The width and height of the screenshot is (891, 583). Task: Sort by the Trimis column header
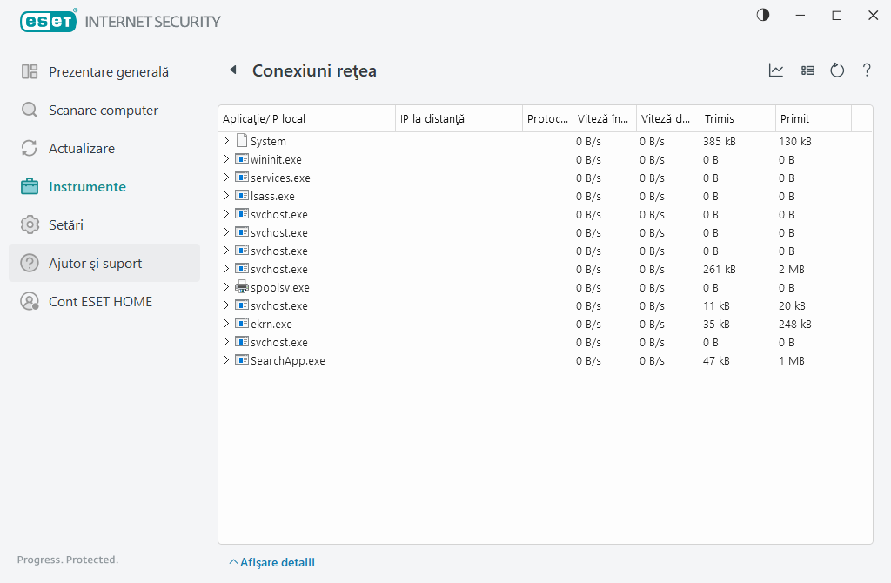coord(735,118)
